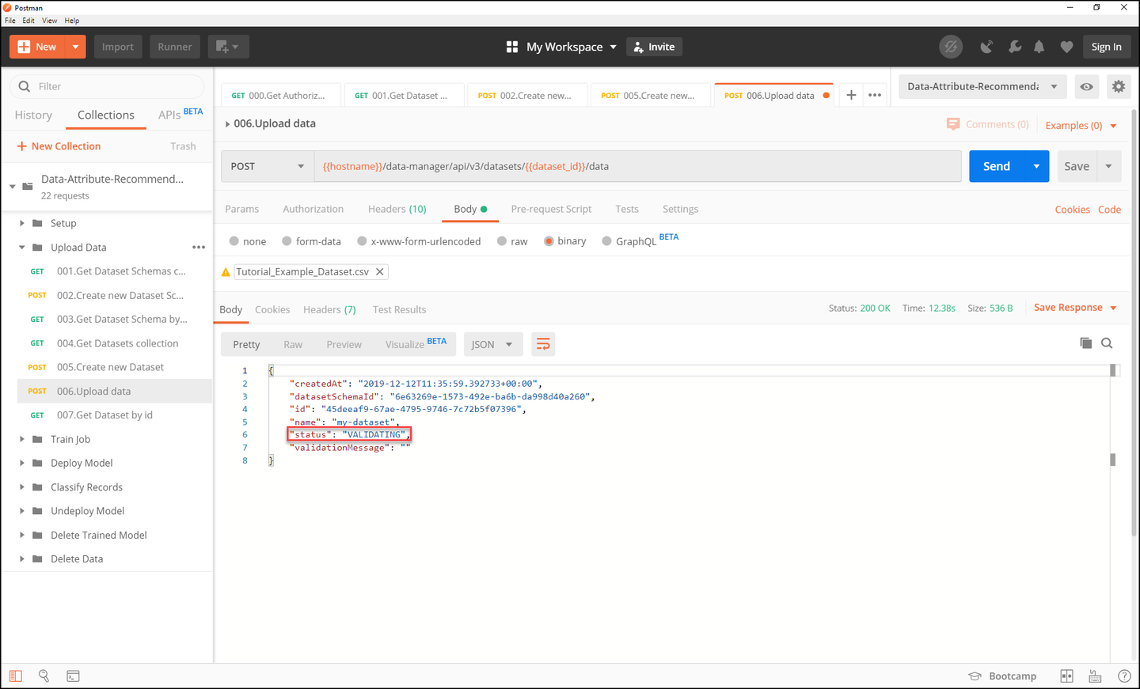Open environment quick look eye icon
The height and width of the screenshot is (689, 1140).
pyautogui.click(x=1087, y=86)
